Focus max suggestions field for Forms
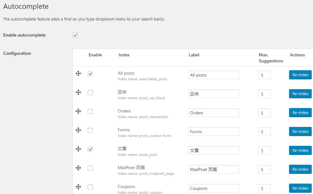 coord(264,132)
